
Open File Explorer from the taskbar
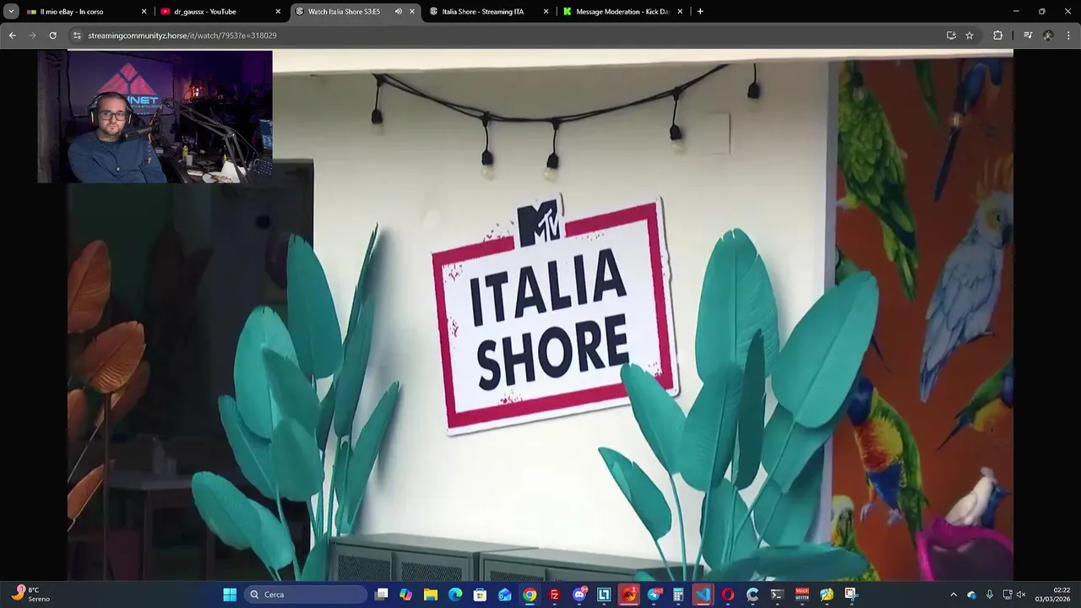[431, 594]
